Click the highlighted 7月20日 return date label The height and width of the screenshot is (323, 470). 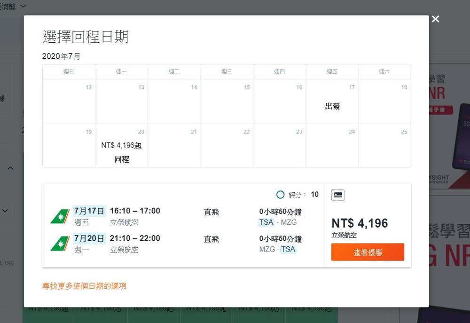(x=89, y=238)
